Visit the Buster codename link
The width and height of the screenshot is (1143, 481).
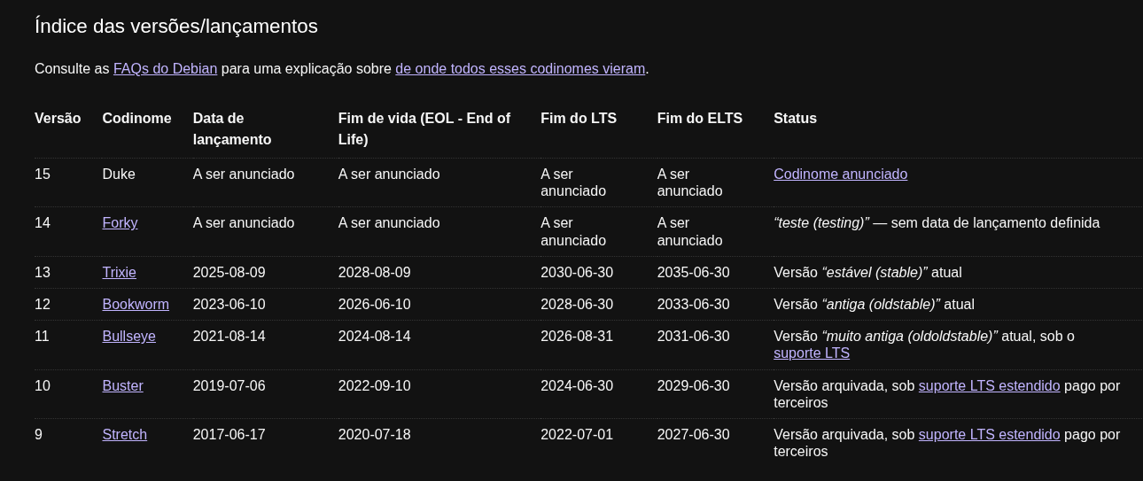pos(122,386)
